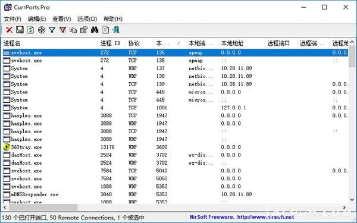Click the 本地地址 column header
Viewport: 357px width, 223px height.
point(242,43)
